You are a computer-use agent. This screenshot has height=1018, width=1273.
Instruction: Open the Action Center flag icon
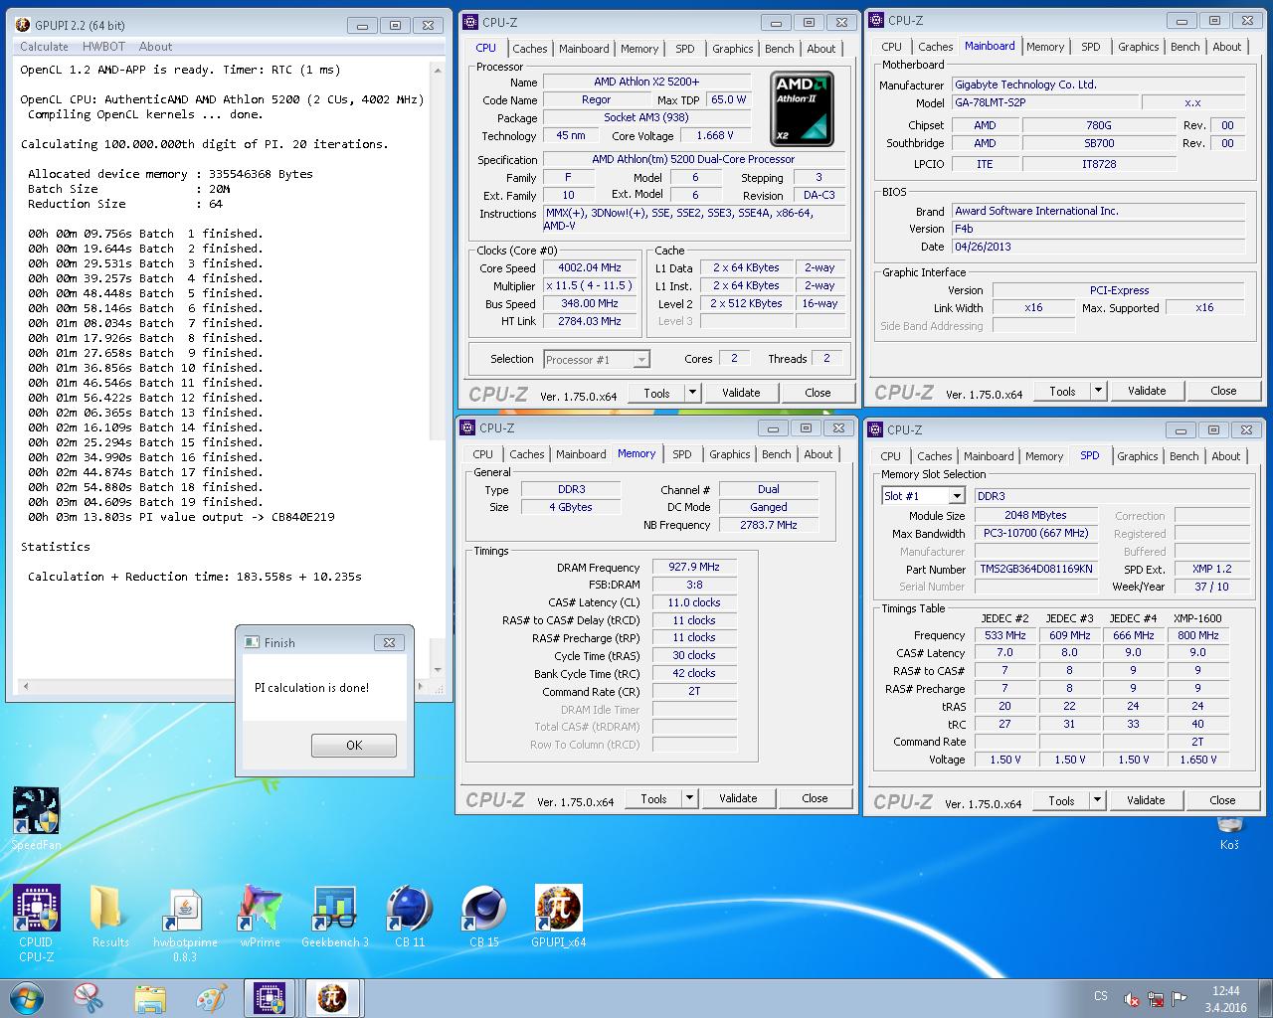pos(1180,998)
